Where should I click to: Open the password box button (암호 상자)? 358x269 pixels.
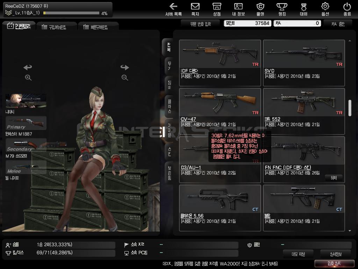click(x=334, y=263)
